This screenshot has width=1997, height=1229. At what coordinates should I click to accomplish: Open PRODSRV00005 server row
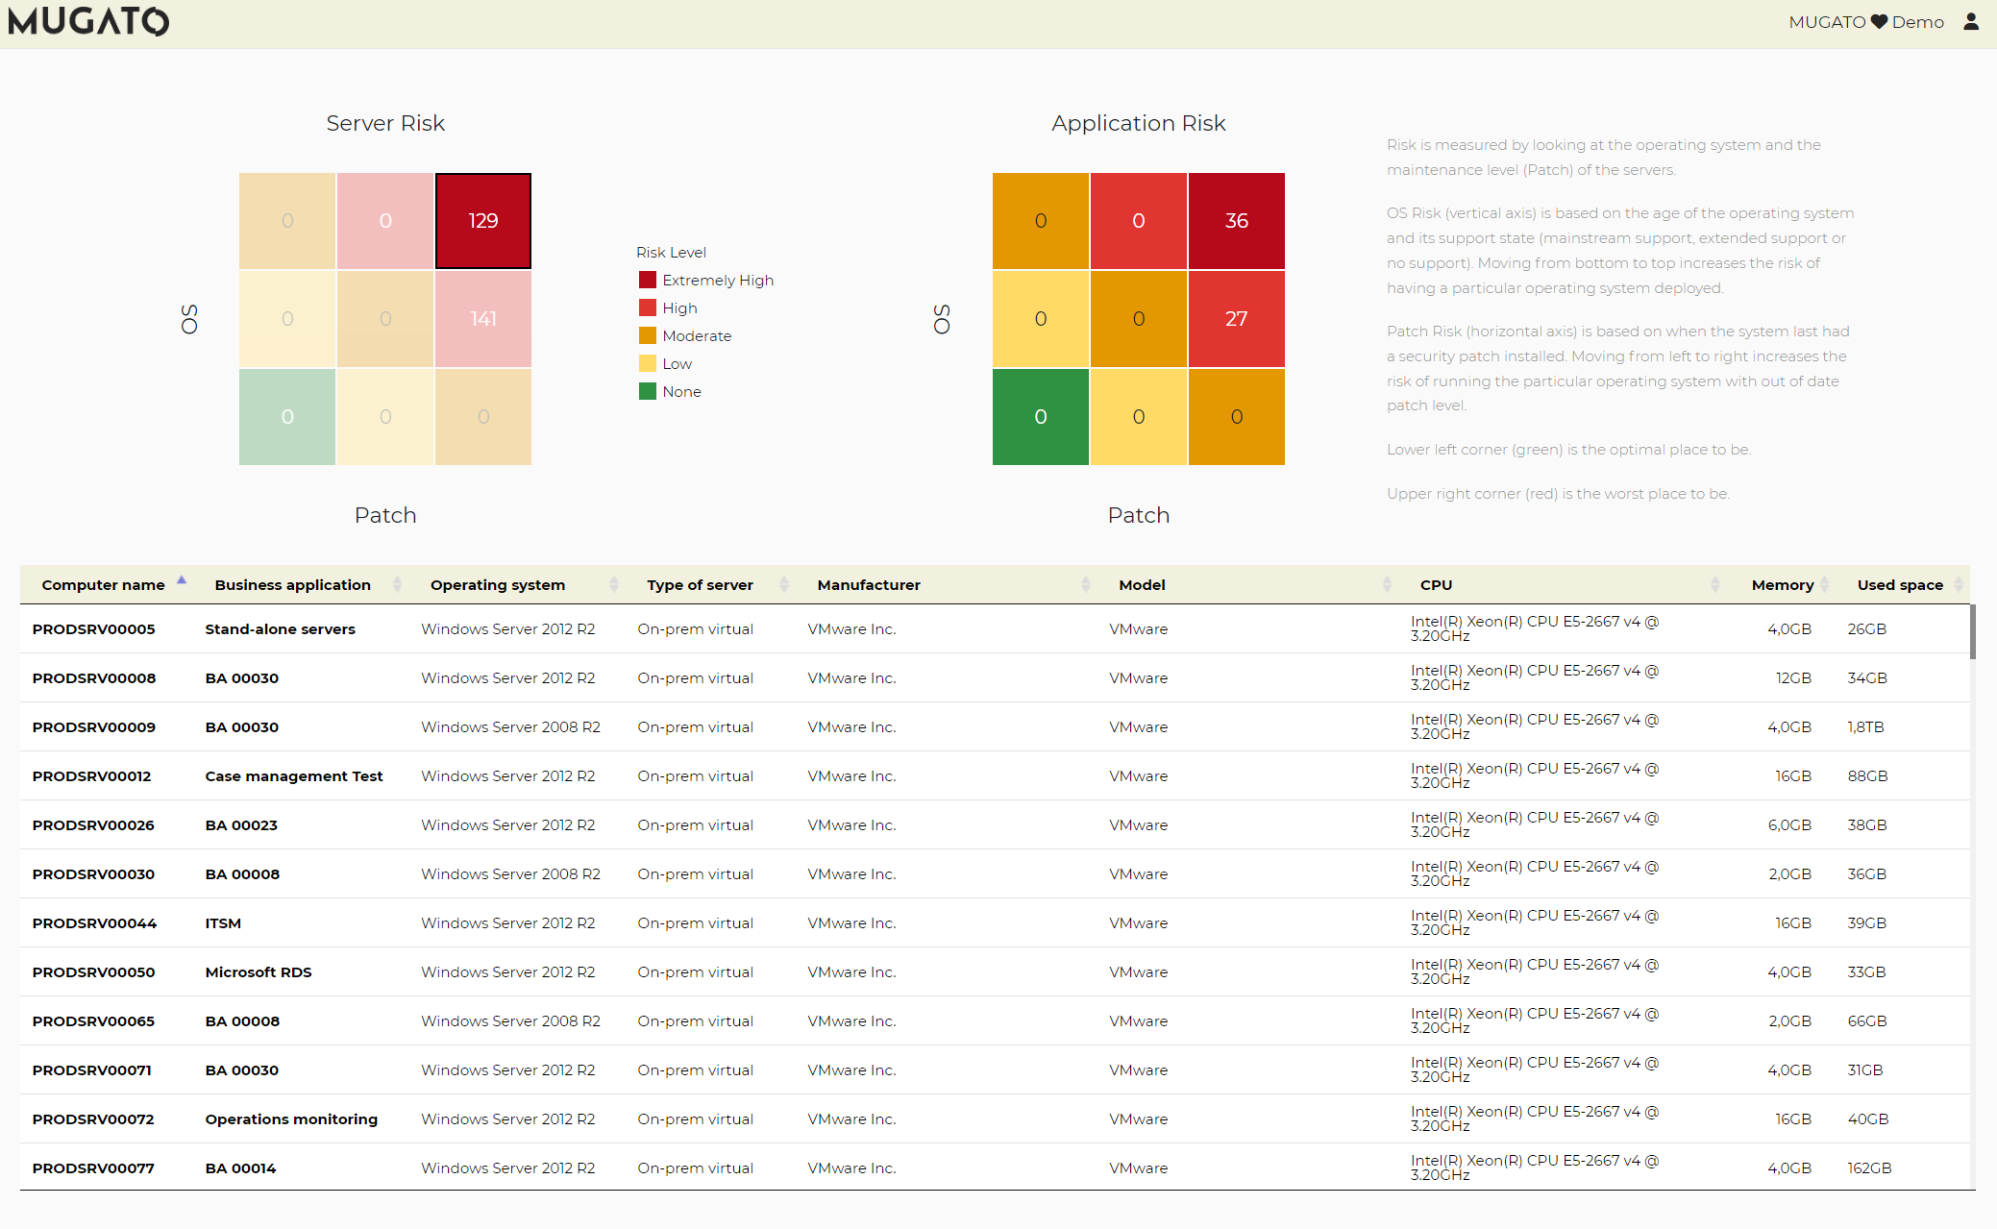pos(93,629)
